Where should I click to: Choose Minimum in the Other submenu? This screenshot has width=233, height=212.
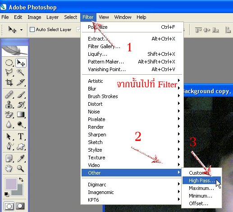201,196
